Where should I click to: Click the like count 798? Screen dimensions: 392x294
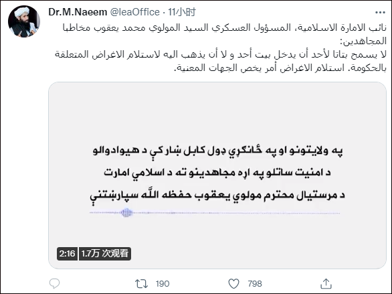click(x=255, y=284)
